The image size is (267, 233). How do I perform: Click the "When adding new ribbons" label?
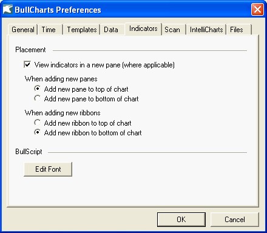63,113
